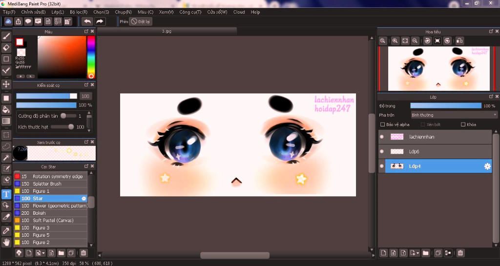Click the Redo arrow
500x266 pixels.
click(x=100, y=21)
